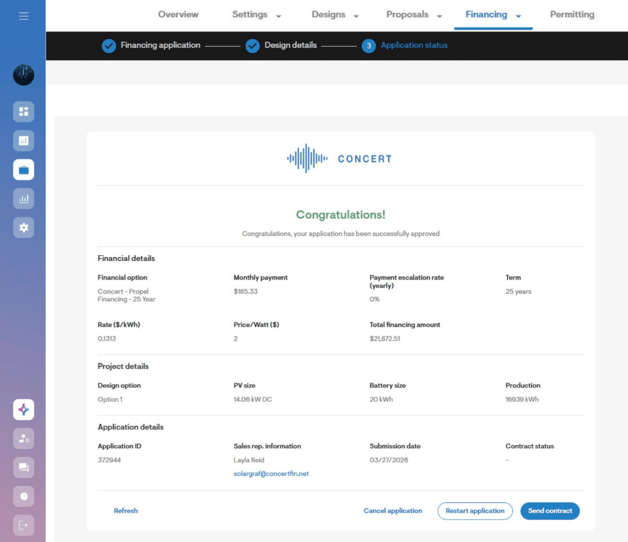This screenshot has height=542, width=628.
Task: Open the chat messages icon
Action: pos(24,467)
